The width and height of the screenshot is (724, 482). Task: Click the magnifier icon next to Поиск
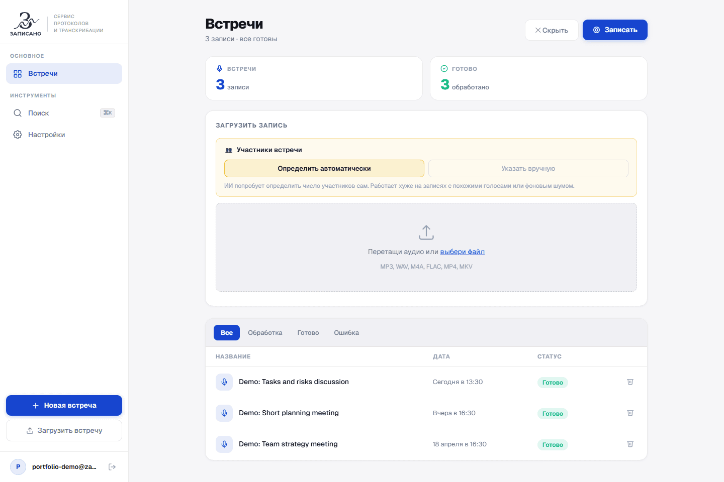tap(18, 113)
